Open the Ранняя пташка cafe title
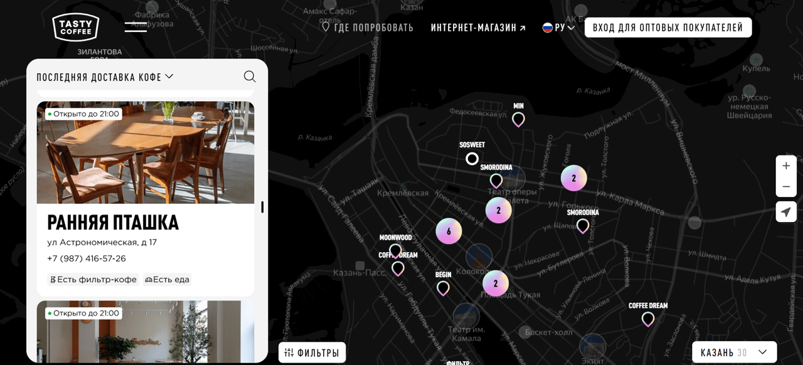The image size is (803, 365). point(113,223)
